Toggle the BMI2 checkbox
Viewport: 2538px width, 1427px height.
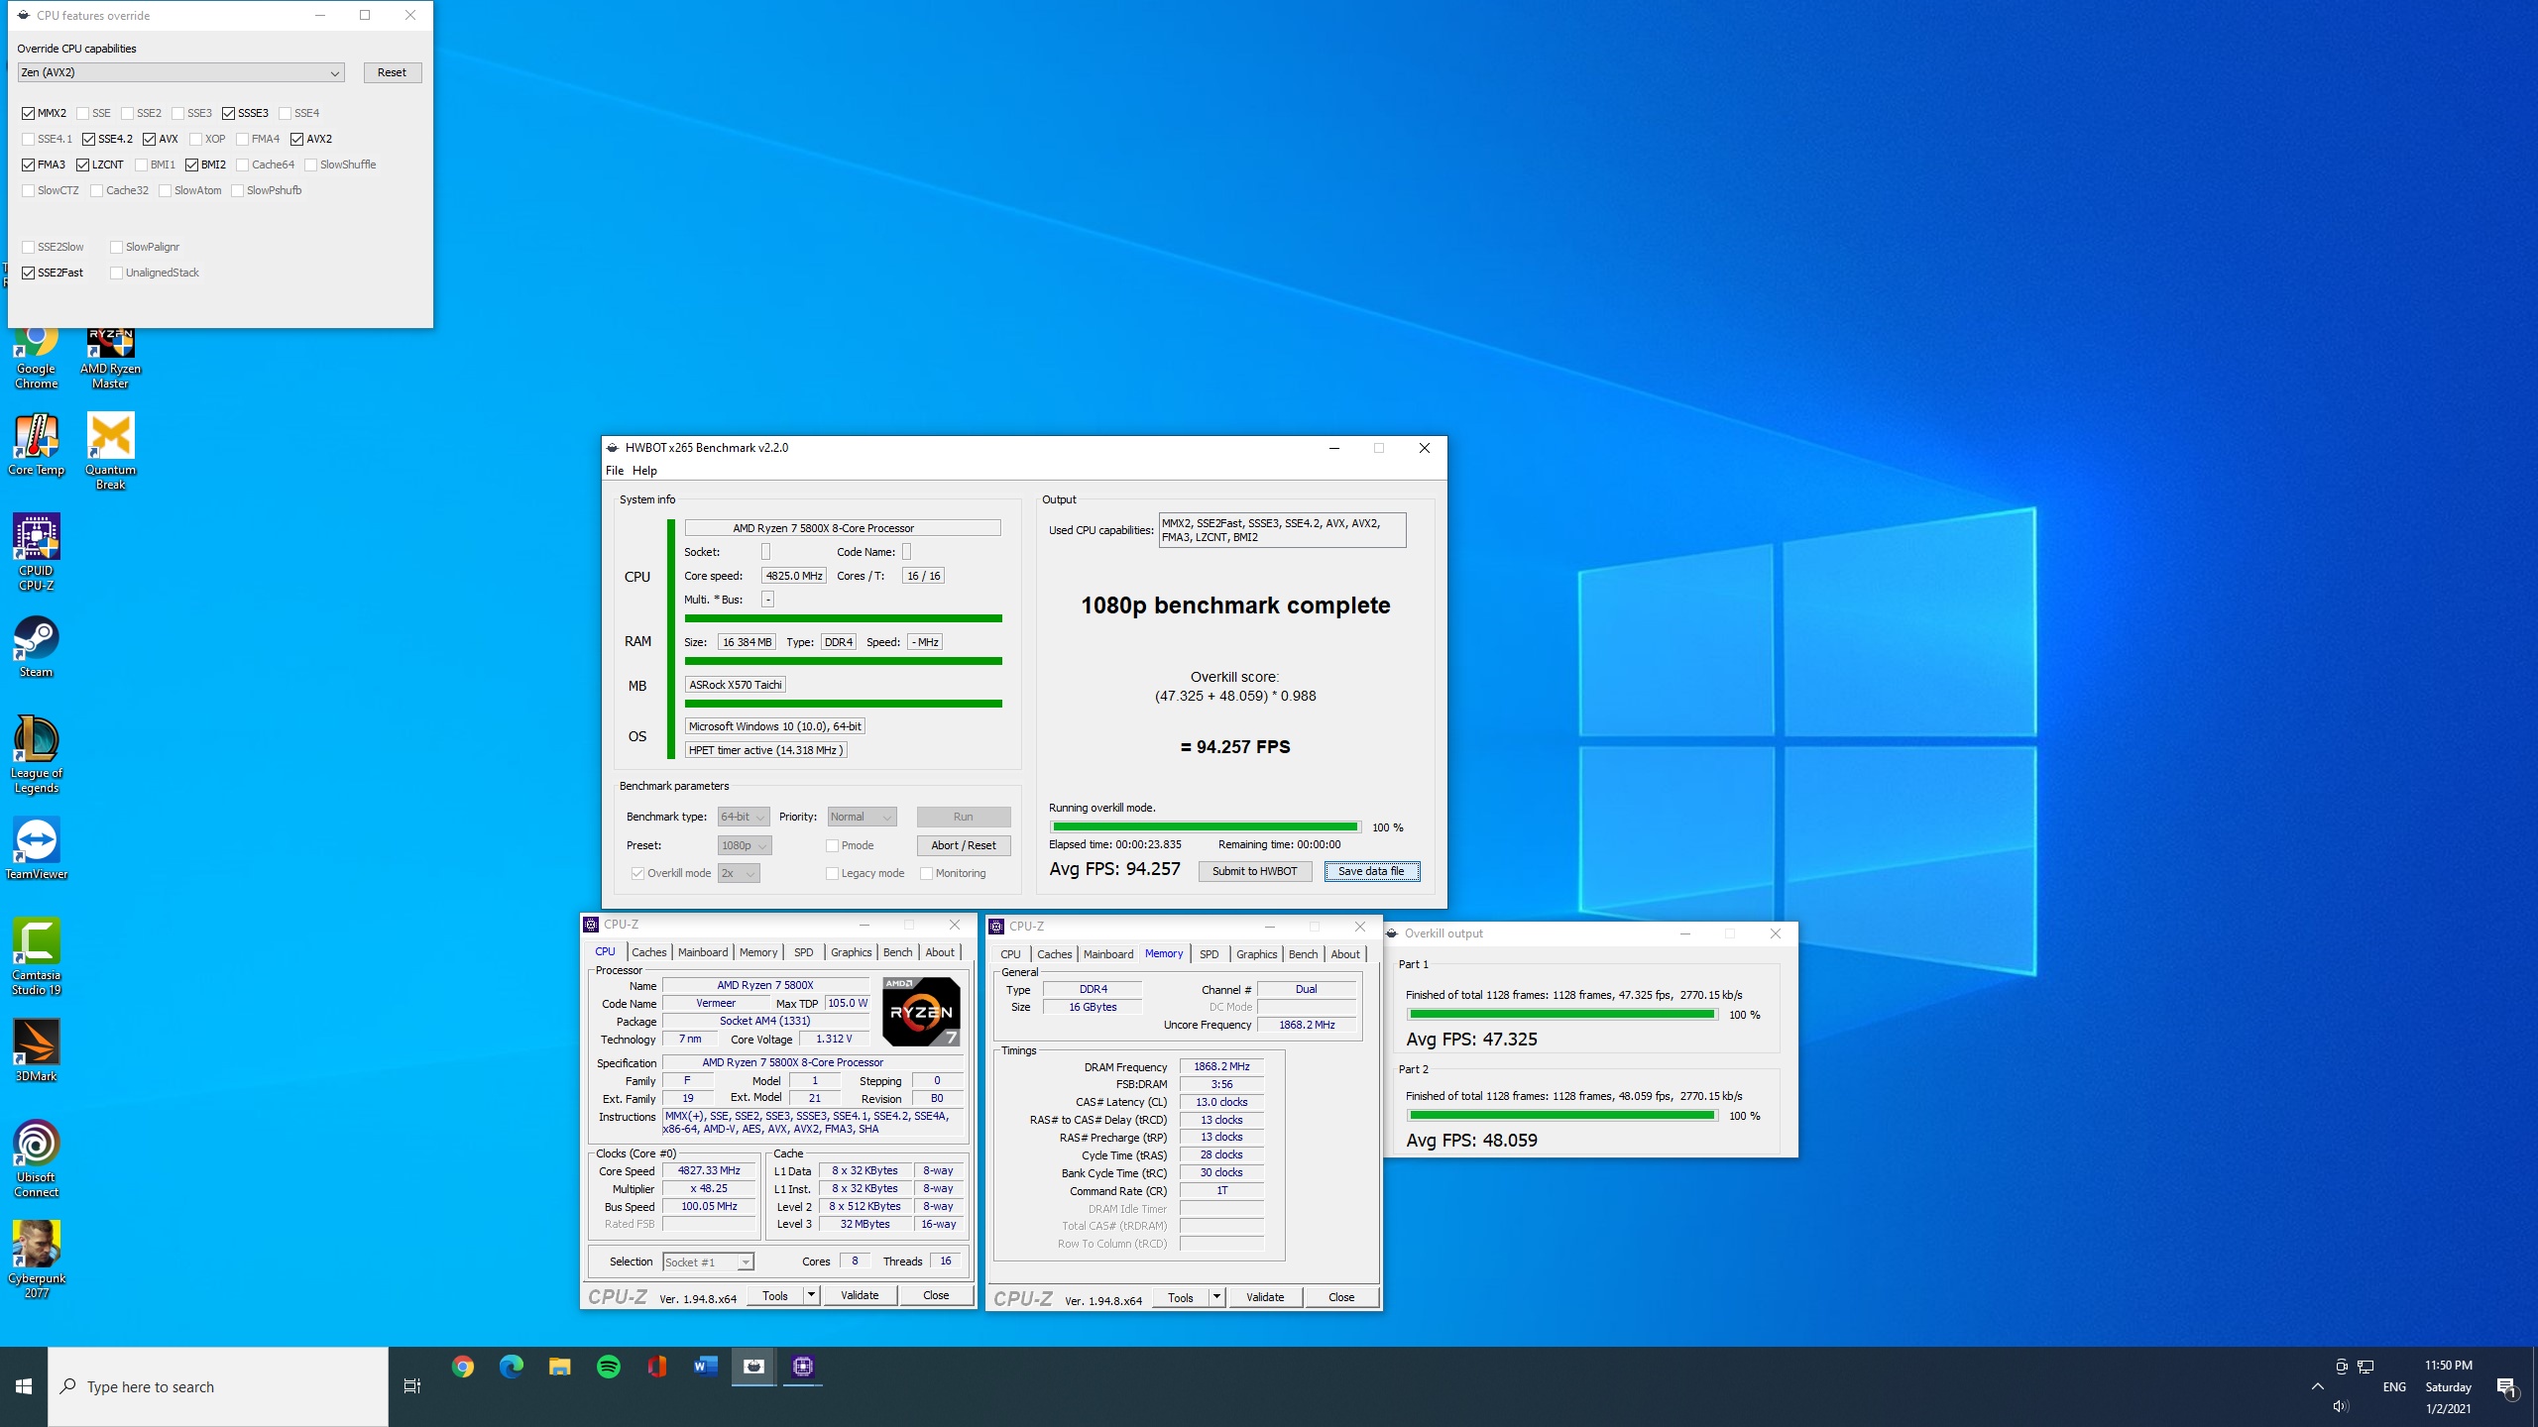[192, 165]
